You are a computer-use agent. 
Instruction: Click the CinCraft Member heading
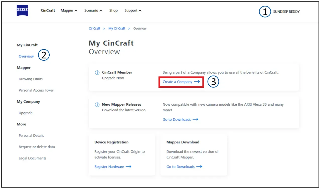(117, 72)
